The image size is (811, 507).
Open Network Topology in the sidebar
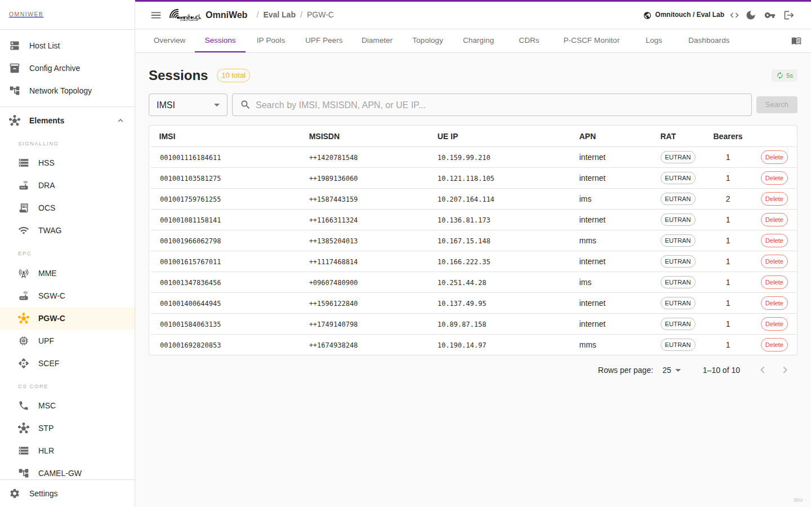68,91
